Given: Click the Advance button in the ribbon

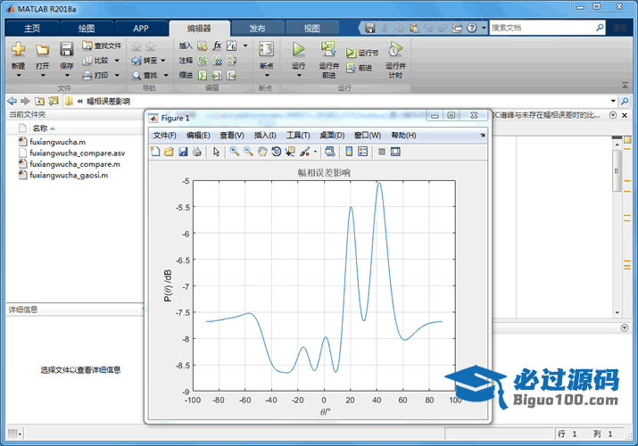Looking at the screenshot, I should (360, 68).
